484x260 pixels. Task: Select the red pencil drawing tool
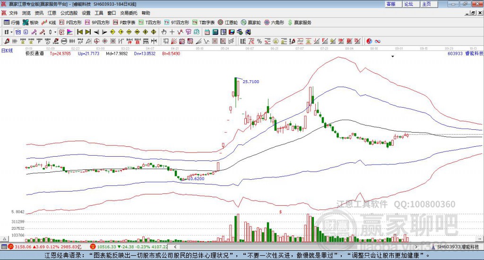pos(7,41)
